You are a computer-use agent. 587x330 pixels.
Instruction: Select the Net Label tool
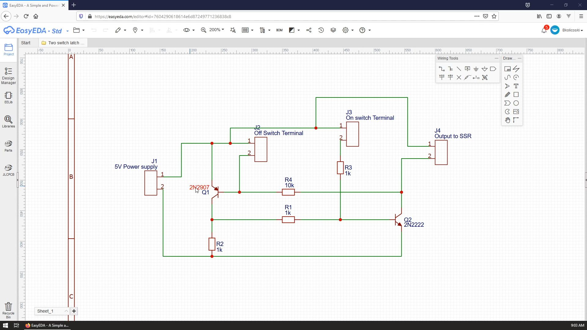point(467,69)
